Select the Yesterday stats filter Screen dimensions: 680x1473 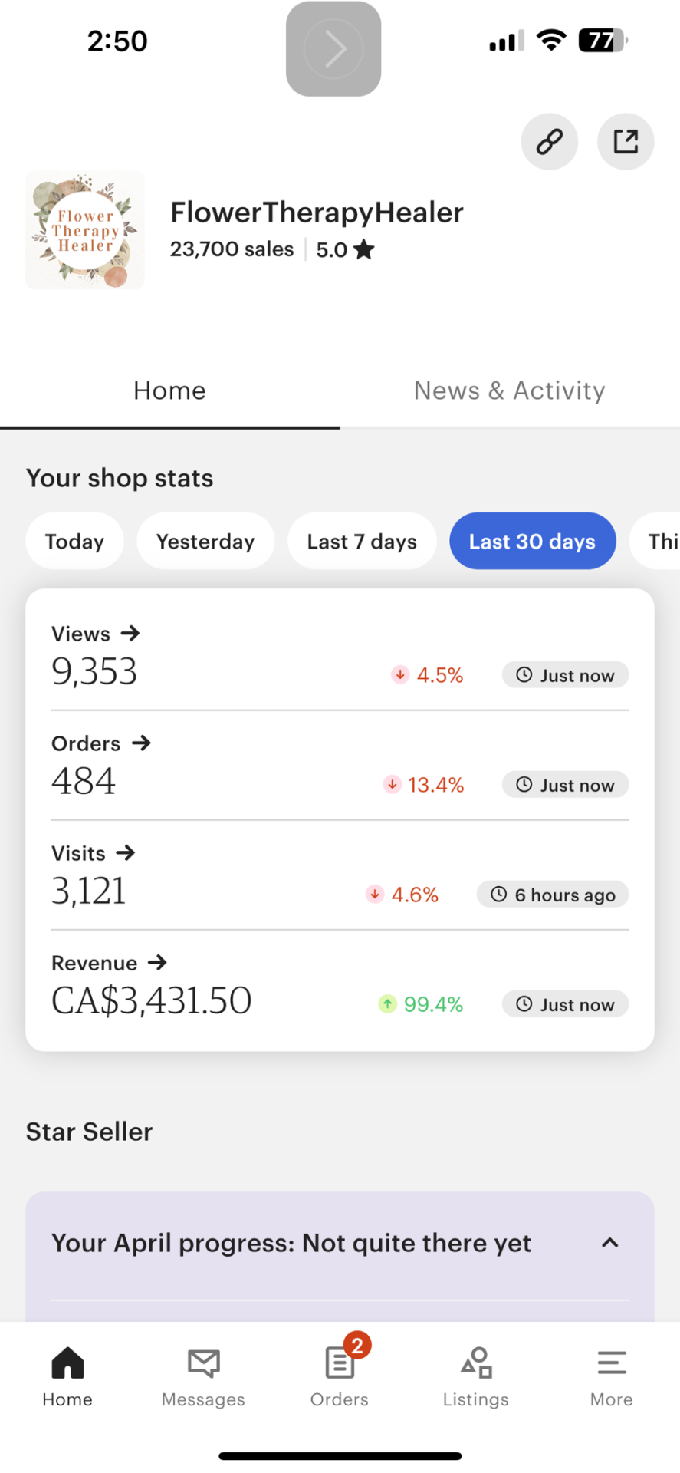pyautogui.click(x=205, y=542)
